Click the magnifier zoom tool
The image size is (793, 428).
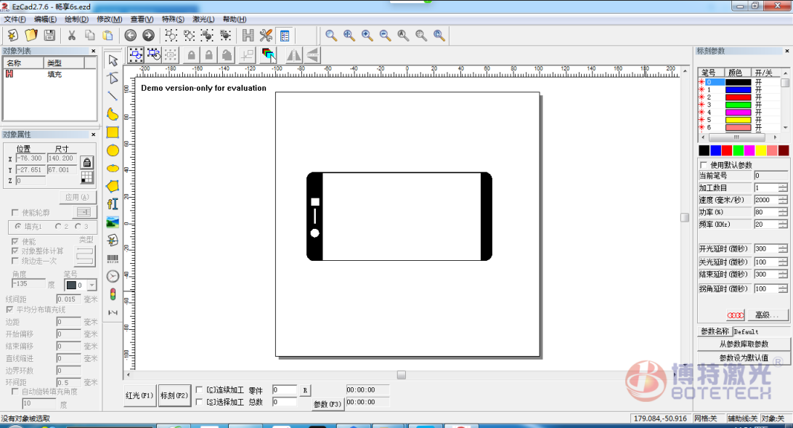[330, 35]
